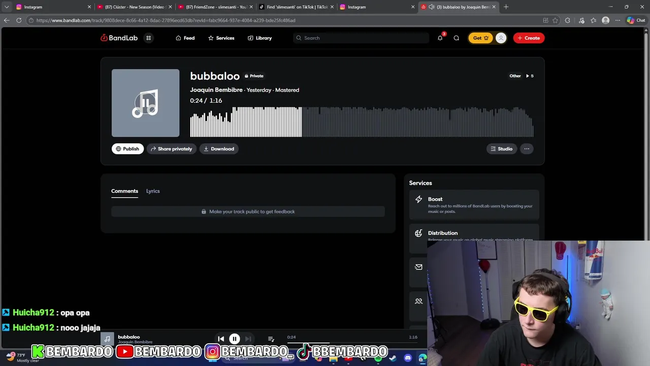This screenshot has height=366, width=650.
Task: Select the Comments tab
Action: (x=124, y=191)
